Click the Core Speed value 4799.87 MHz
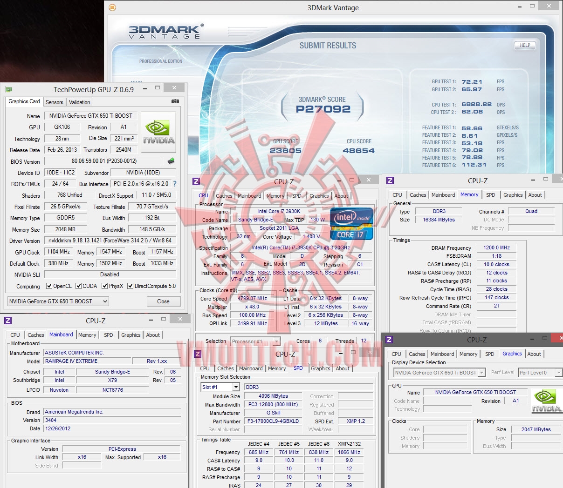This screenshot has height=488, width=563. pyautogui.click(x=253, y=299)
